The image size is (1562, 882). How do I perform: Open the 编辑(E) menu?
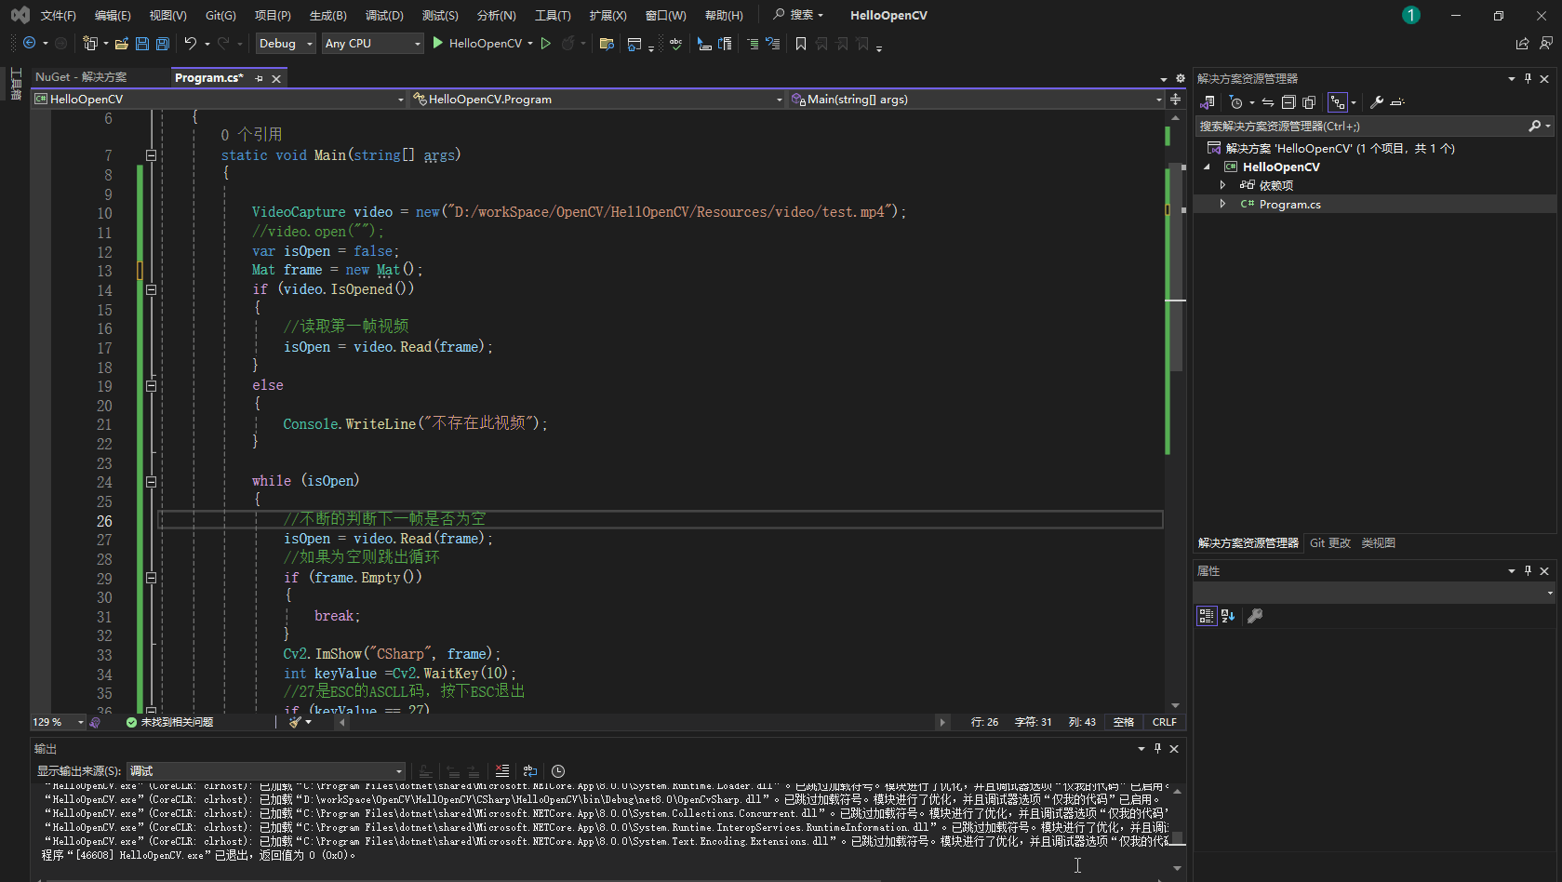(113, 15)
